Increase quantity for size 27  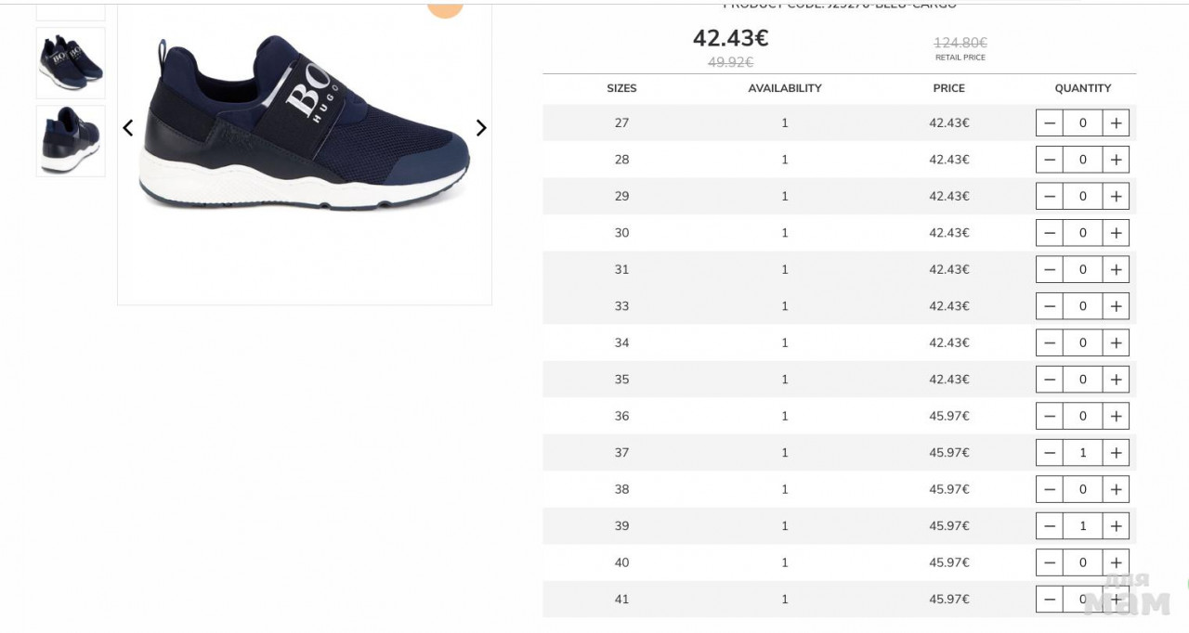(x=1116, y=123)
